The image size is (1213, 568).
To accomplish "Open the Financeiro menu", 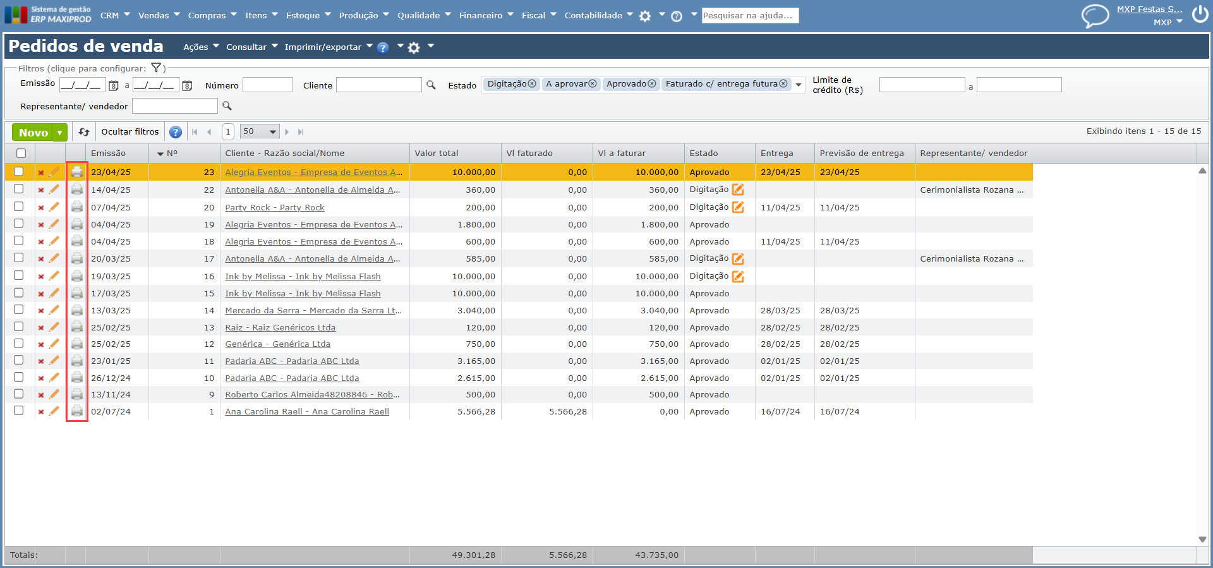I will click(485, 15).
